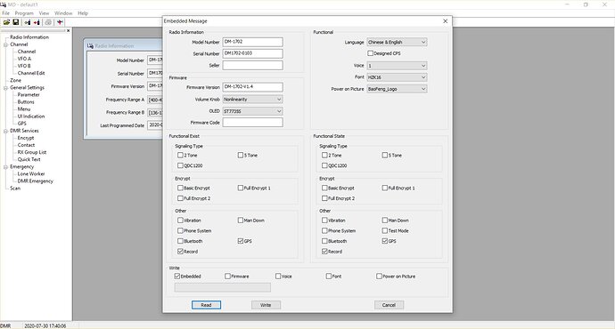Click the save floppy disk icon
This screenshot has width=615, height=329.
point(16,22)
